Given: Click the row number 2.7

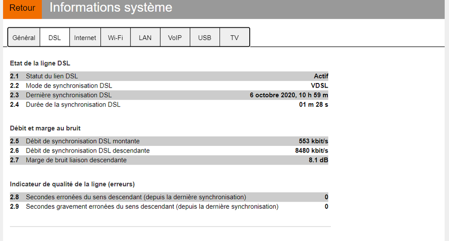Looking at the screenshot, I should pyautogui.click(x=14, y=160).
